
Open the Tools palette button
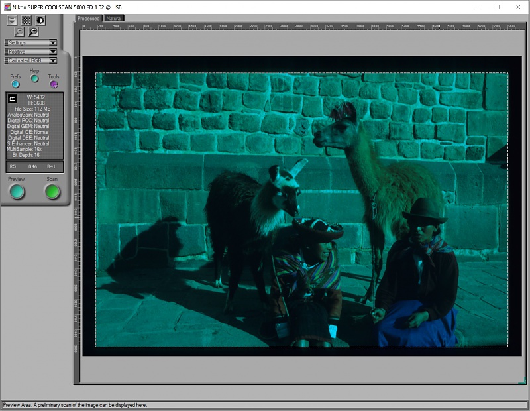(54, 84)
